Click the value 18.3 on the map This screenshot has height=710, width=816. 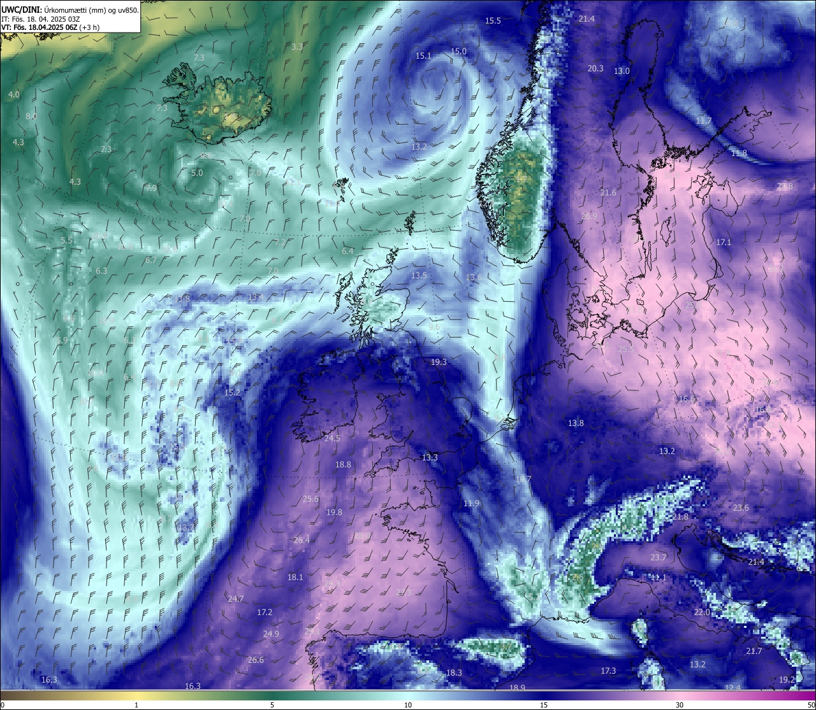click(454, 673)
